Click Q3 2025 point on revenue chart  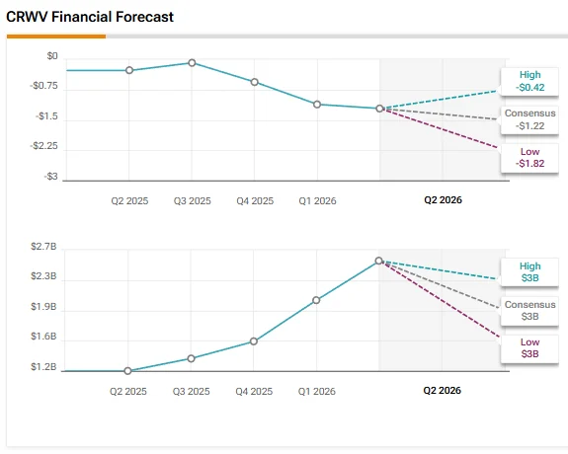[191, 358]
